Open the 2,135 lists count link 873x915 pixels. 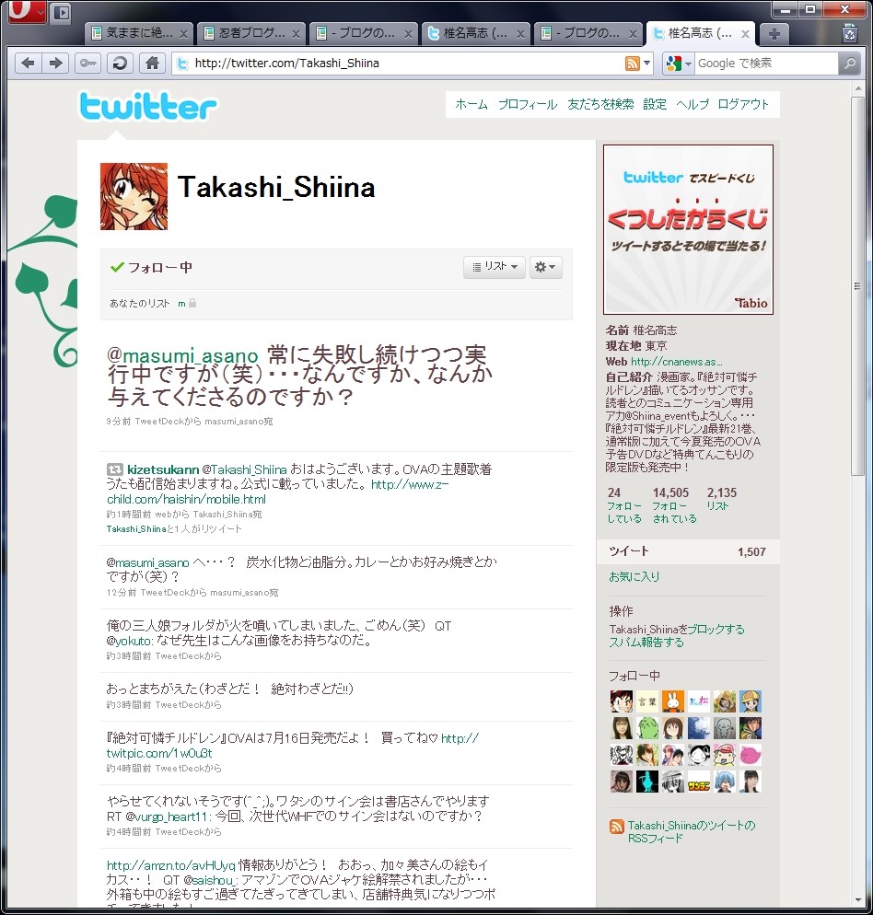(722, 498)
